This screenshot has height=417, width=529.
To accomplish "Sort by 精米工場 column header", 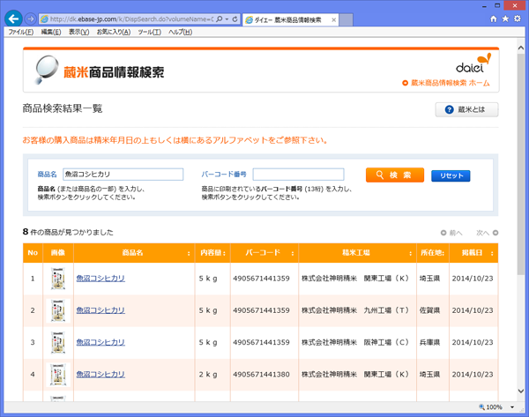I will point(357,253).
